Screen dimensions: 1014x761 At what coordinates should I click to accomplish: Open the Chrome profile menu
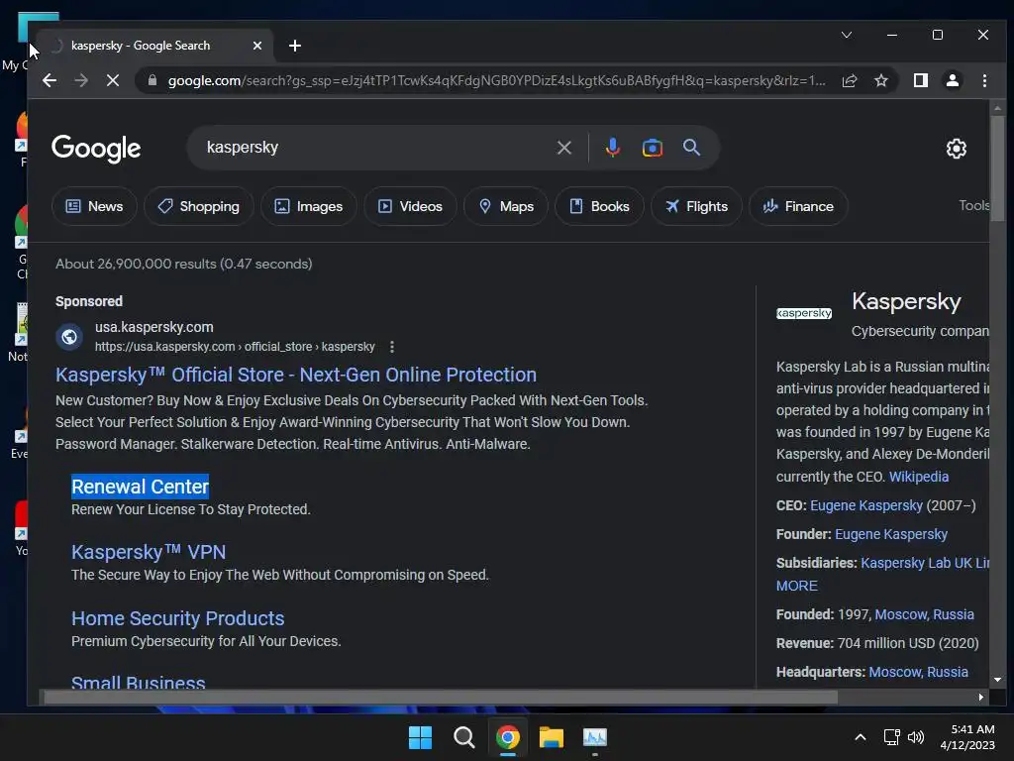(x=953, y=80)
